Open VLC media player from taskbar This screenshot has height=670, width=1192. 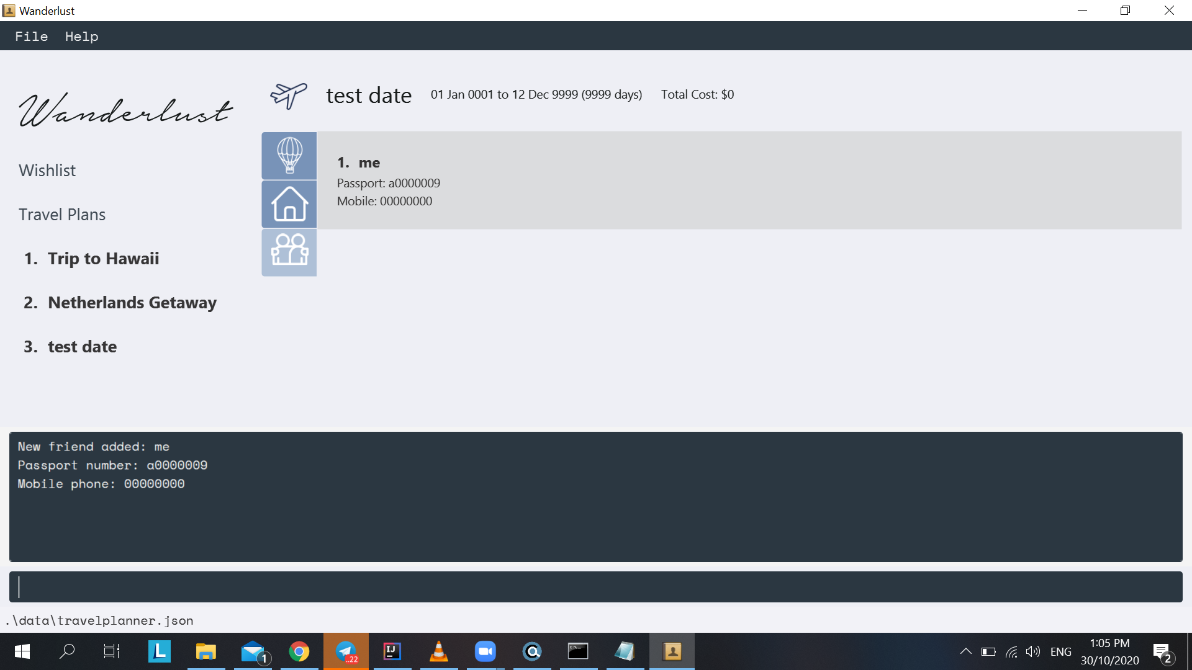click(439, 651)
